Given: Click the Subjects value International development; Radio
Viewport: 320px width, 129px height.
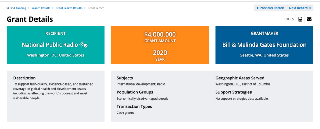Looking at the screenshot, I should point(141,84).
